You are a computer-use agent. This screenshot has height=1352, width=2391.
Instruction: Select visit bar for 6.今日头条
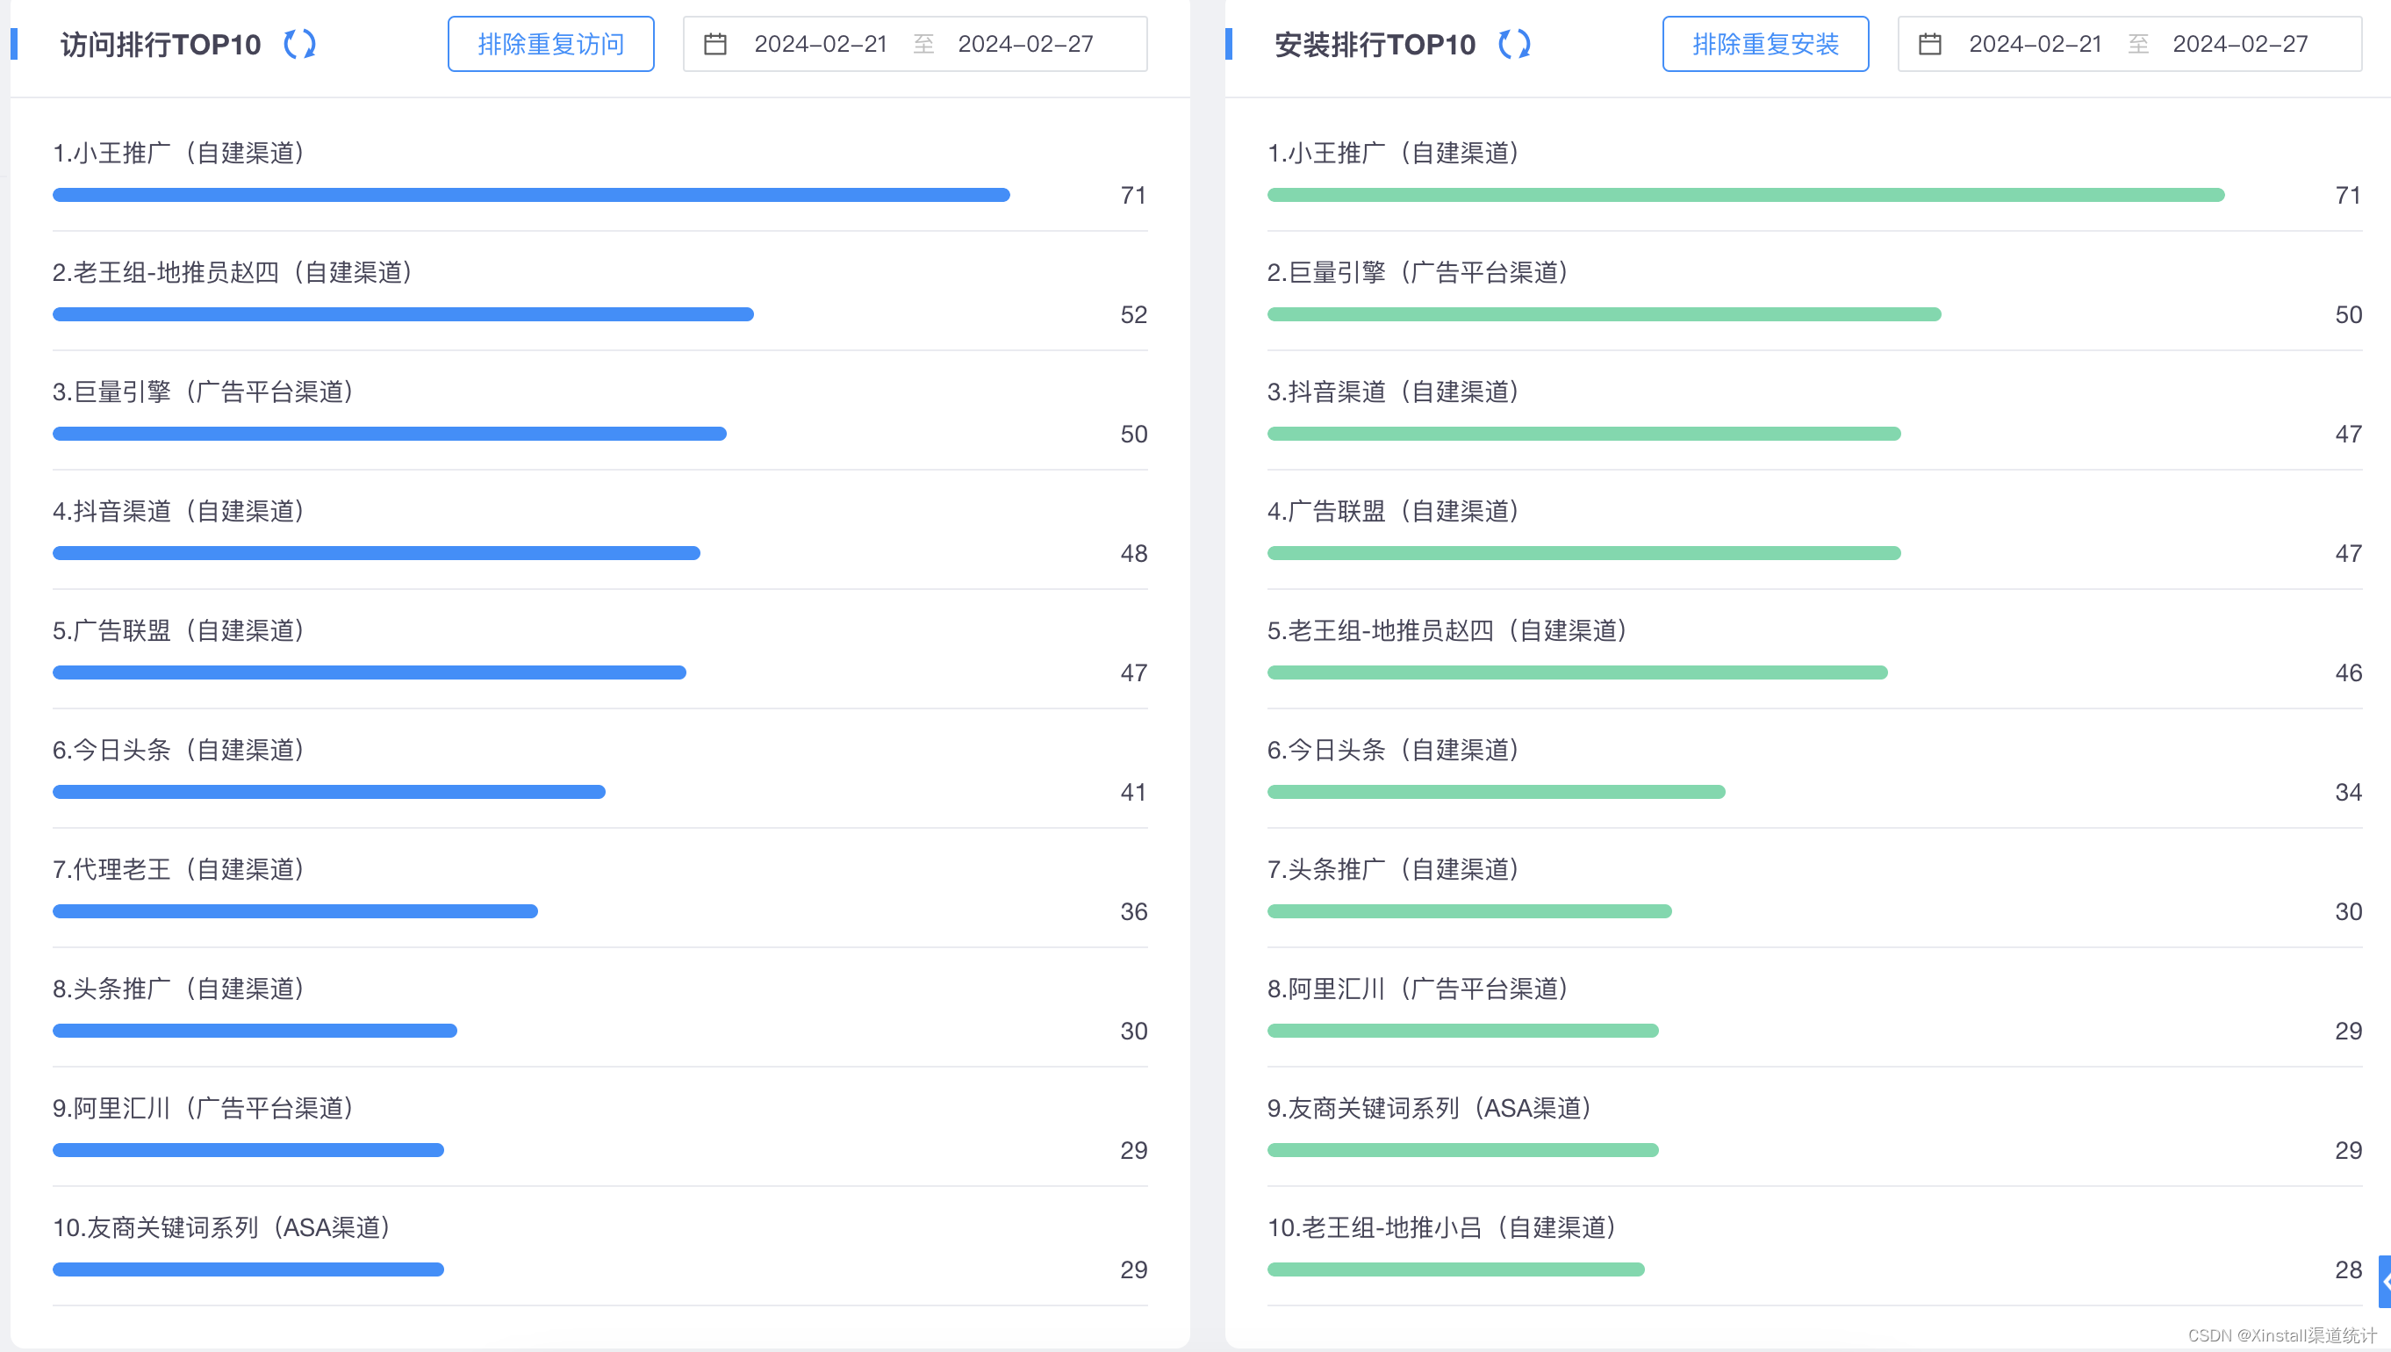[x=328, y=792]
